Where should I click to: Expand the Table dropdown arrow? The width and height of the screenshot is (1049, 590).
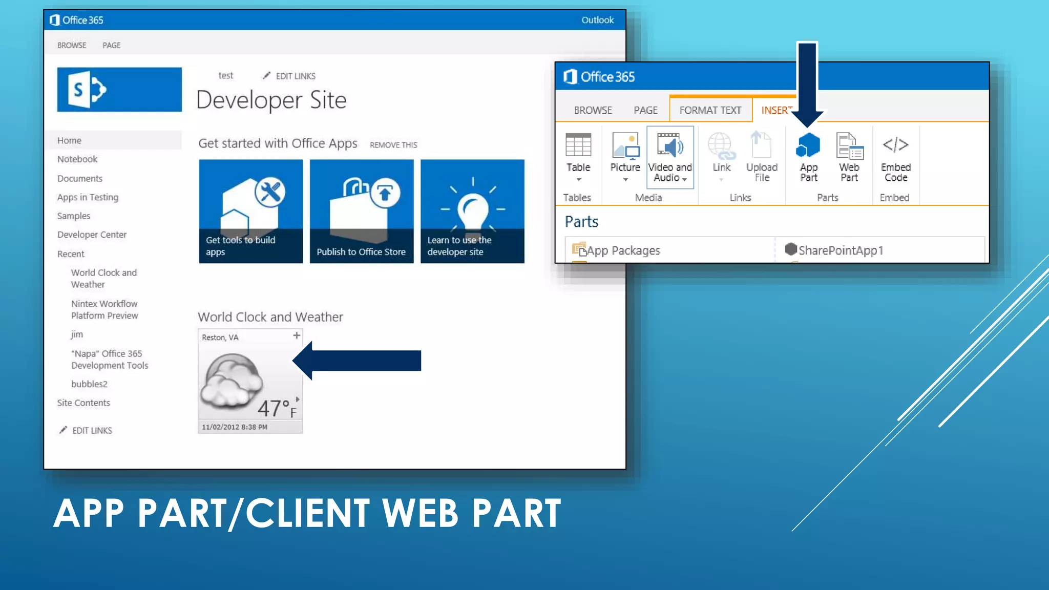click(x=579, y=180)
